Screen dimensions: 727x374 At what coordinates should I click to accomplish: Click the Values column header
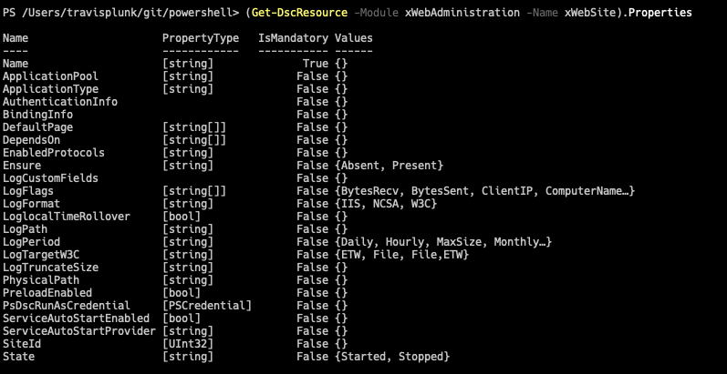[354, 39]
